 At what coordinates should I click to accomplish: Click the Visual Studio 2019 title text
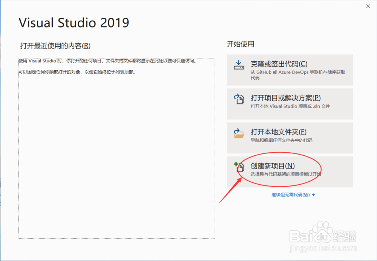click(x=74, y=23)
